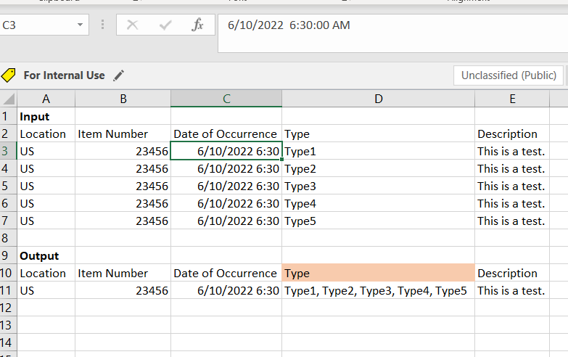
Task: Click the Unclassified (Public) button
Action: tap(509, 75)
